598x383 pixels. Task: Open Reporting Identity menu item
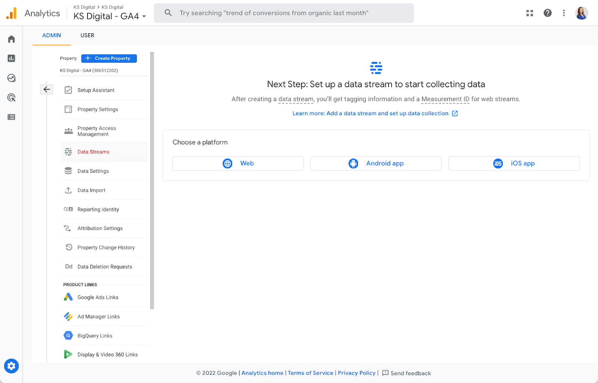click(104, 209)
